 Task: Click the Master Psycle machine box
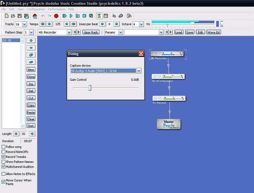pos(169,124)
